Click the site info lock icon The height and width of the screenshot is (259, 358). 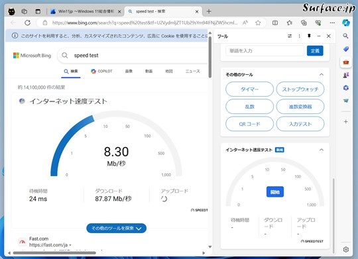pyautogui.click(x=45, y=23)
